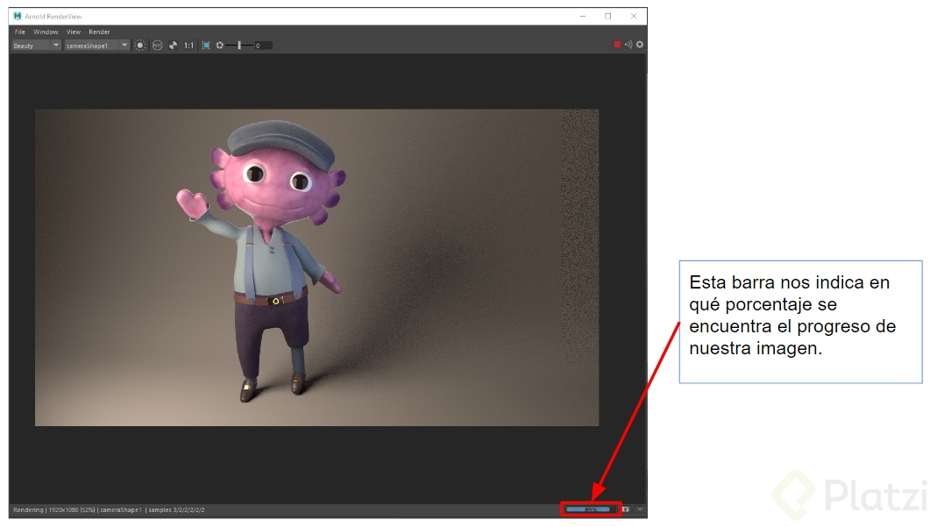The height and width of the screenshot is (527, 937).
Task: Open the File menu
Action: 19,32
